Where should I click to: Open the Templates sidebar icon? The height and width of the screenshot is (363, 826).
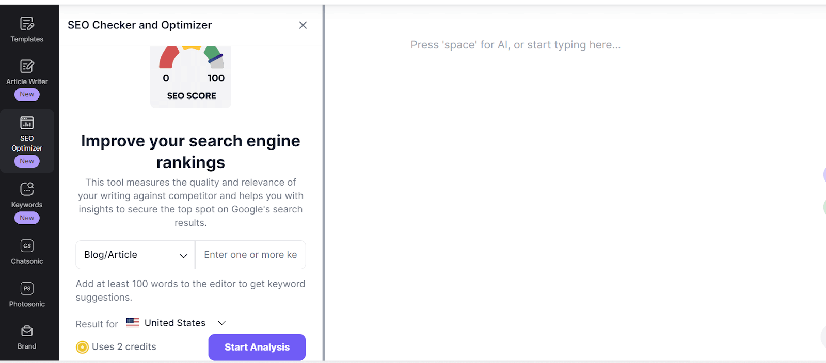(27, 24)
